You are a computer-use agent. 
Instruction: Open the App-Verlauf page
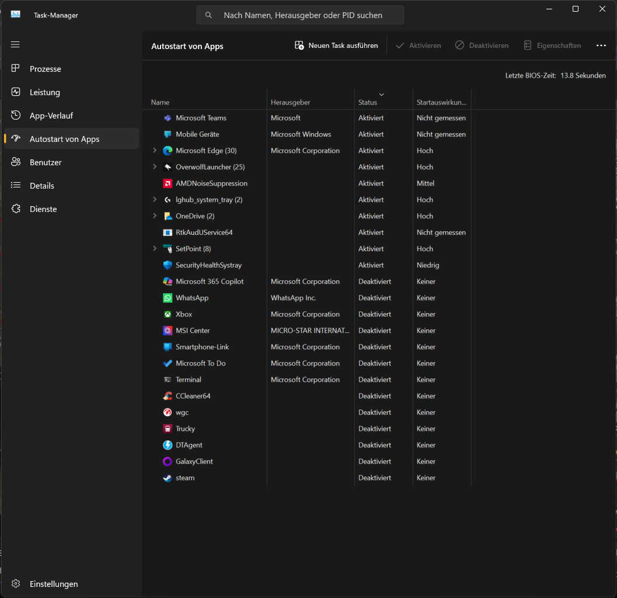click(x=71, y=116)
